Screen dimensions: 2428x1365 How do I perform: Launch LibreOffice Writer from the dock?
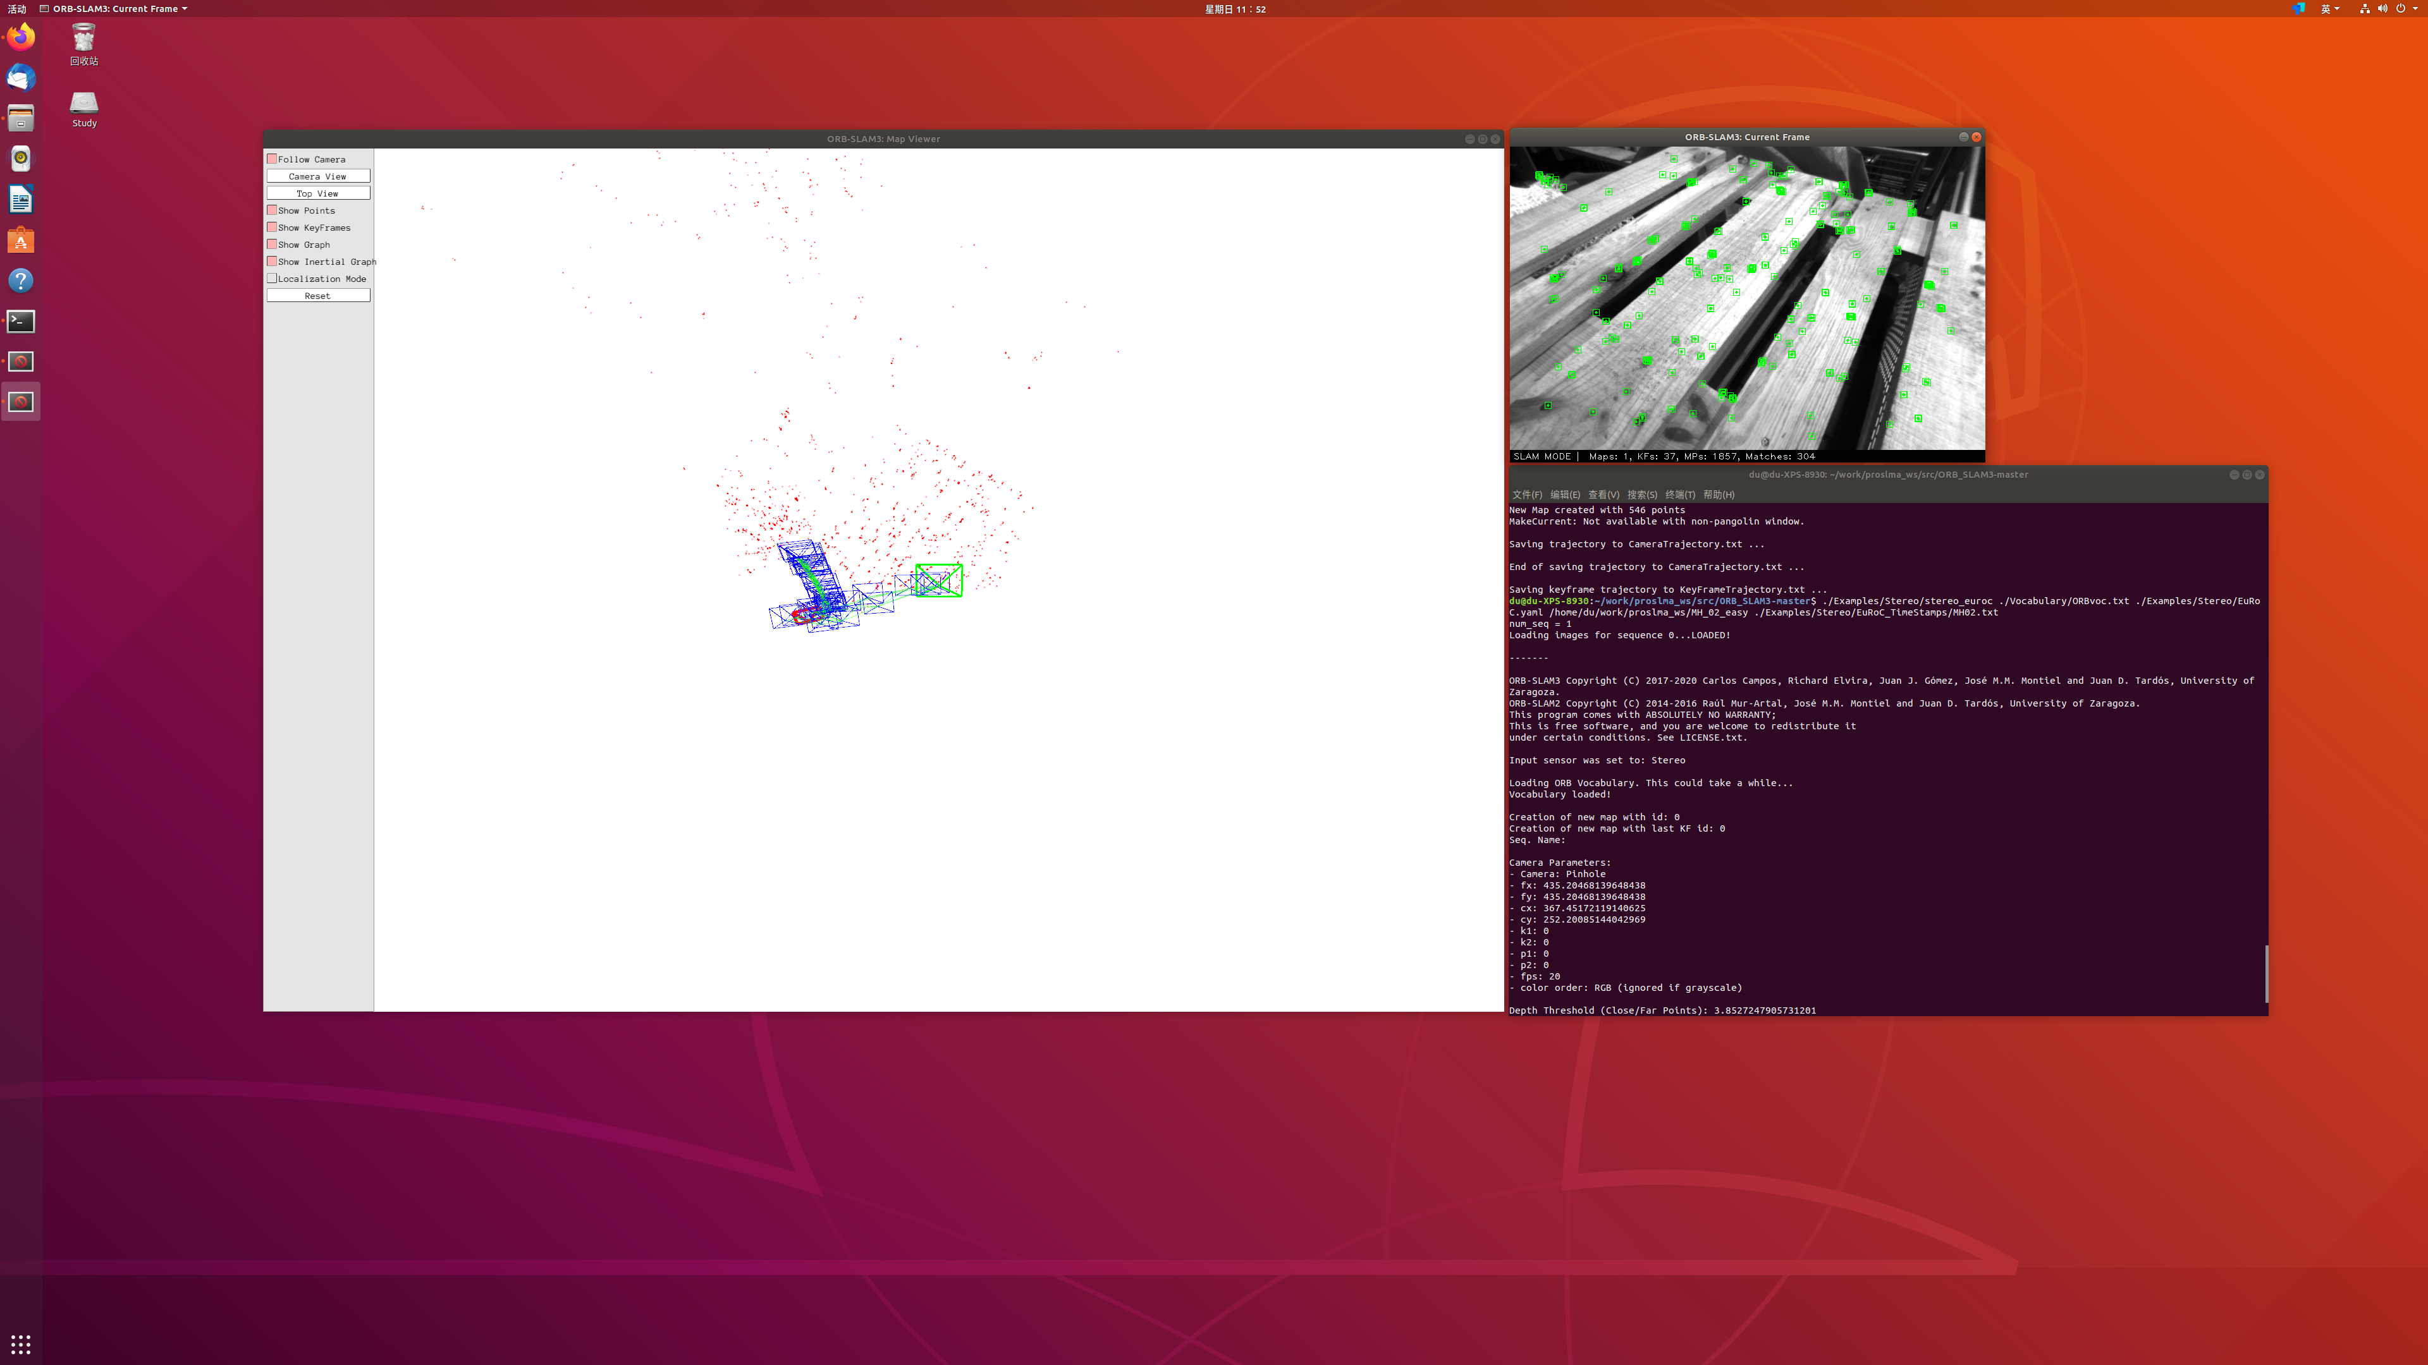(21, 200)
